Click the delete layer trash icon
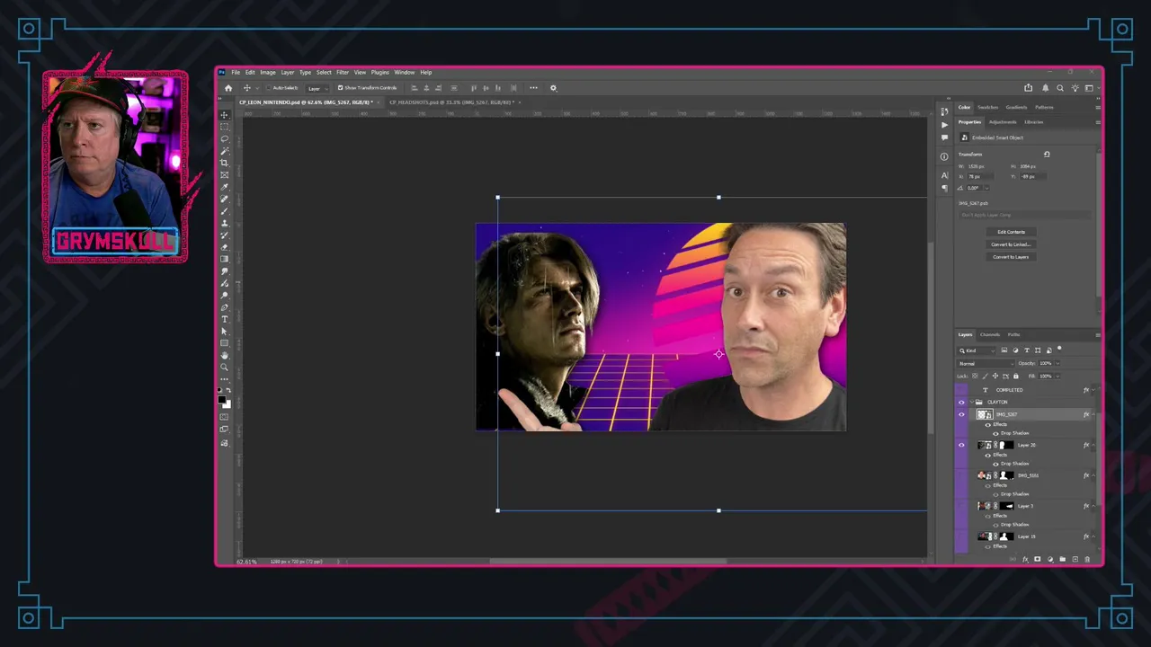The height and width of the screenshot is (647, 1151). 1087,559
